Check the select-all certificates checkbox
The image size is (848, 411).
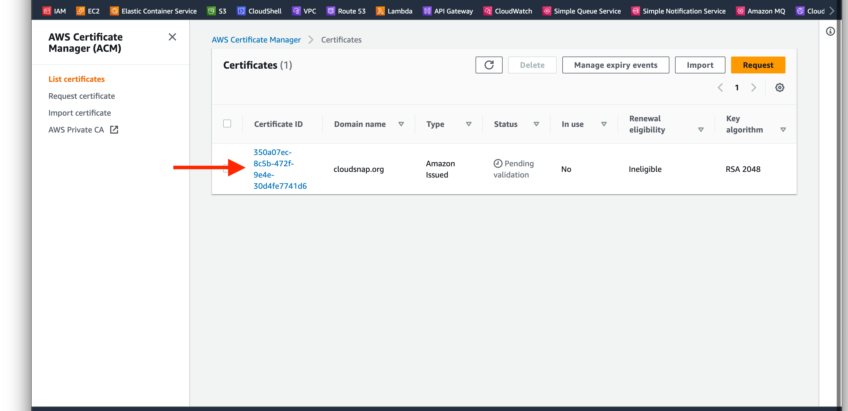click(x=227, y=123)
